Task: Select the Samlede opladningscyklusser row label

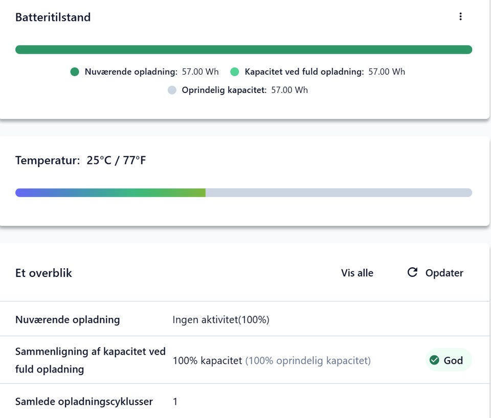Action: tap(84, 402)
